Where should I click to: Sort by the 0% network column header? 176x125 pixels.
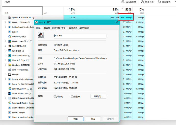(x=139, y=11)
